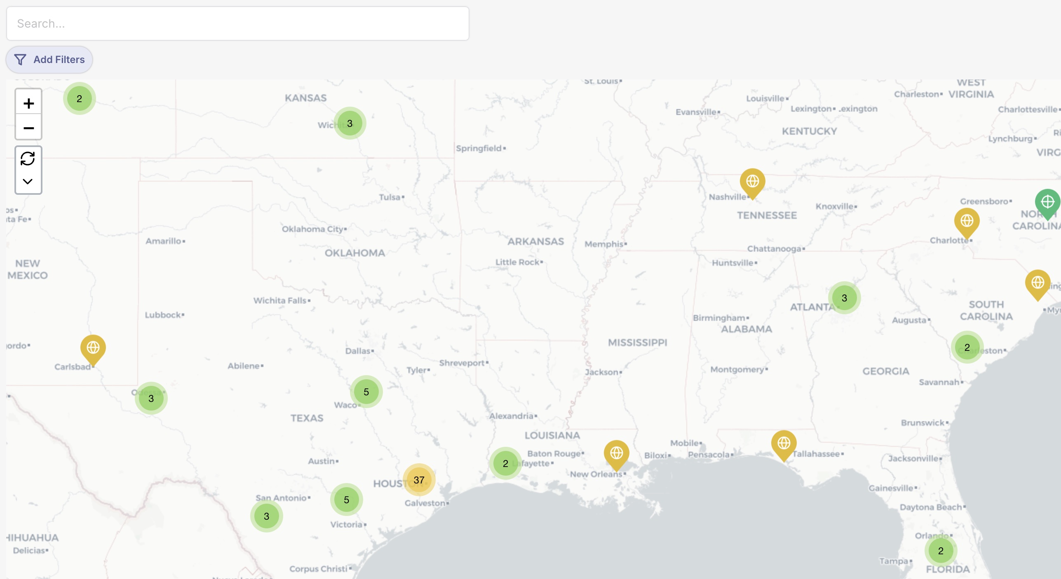
Task: Click the yellow globe pin above Charlotte
Action: coord(967,221)
